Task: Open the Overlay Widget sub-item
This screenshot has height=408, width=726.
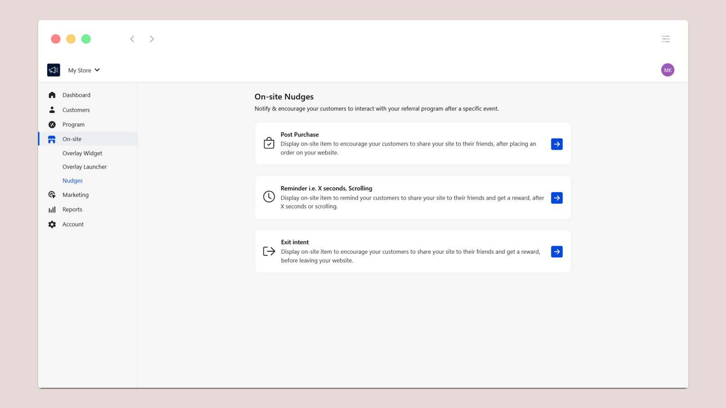Action: pos(82,153)
